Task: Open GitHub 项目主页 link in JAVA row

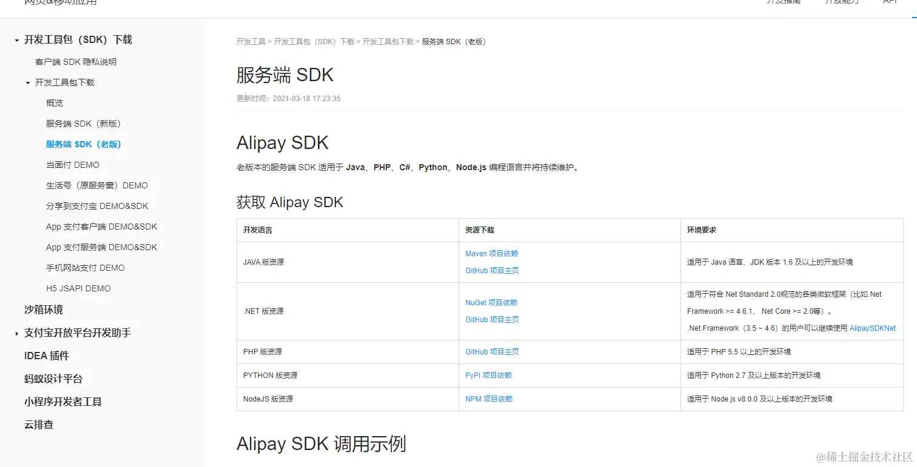Action: (492, 271)
